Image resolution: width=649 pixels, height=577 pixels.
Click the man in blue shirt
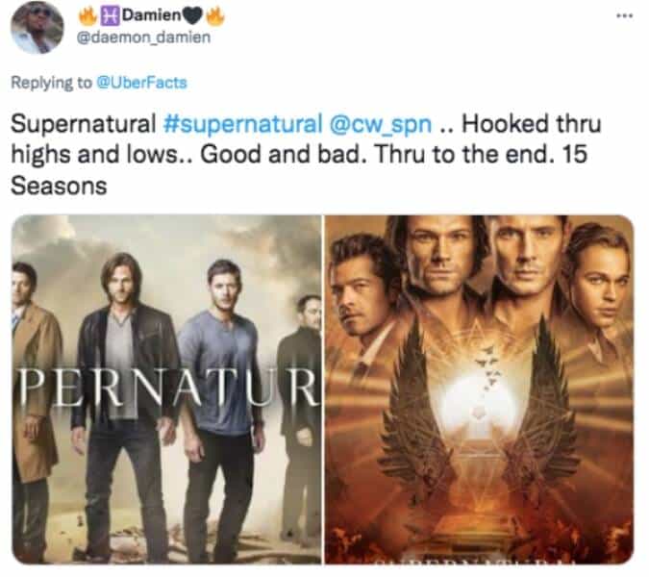coord(220,406)
